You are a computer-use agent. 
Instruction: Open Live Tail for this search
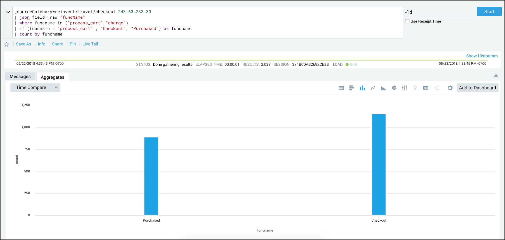(x=90, y=44)
